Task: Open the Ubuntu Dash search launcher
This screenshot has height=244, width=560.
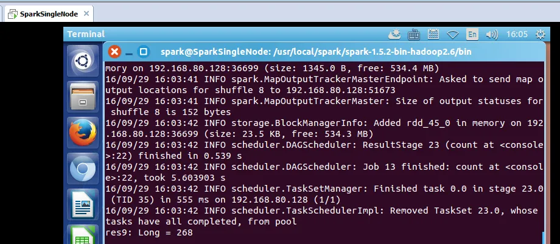Action: point(82,61)
